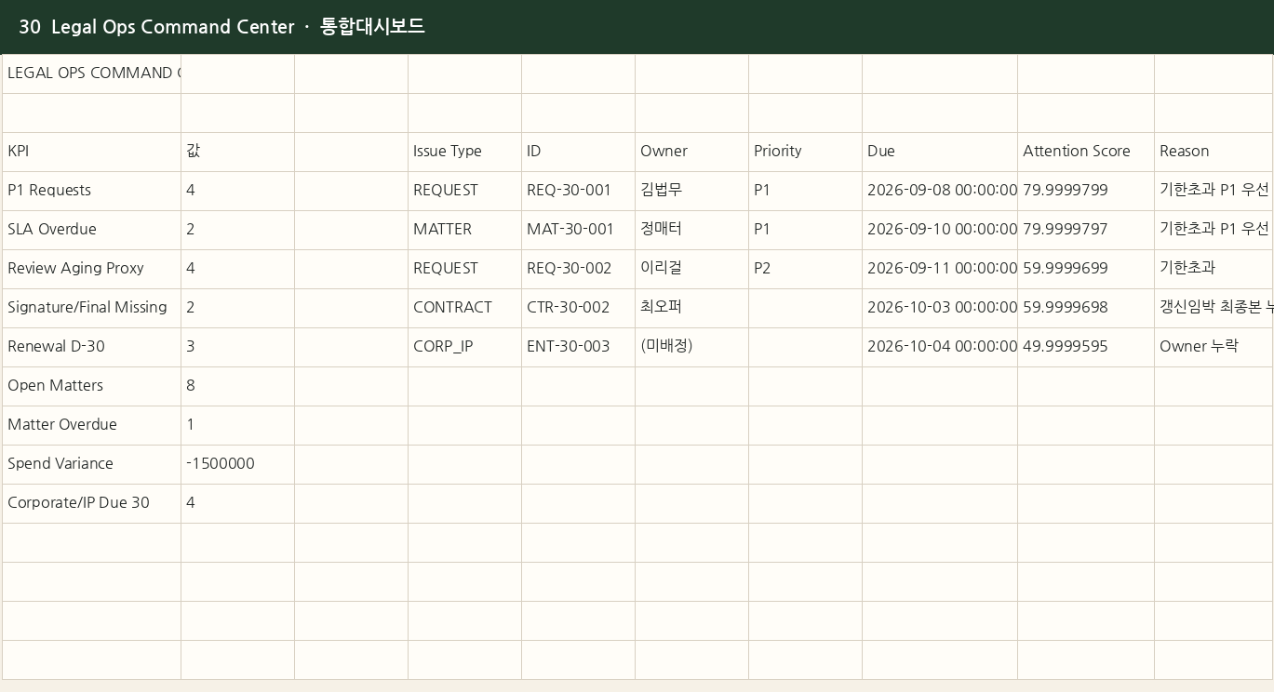Viewport: 1274px width, 692px height.
Task: Select the (미배정) owner cell
Action: pyautogui.click(x=691, y=347)
